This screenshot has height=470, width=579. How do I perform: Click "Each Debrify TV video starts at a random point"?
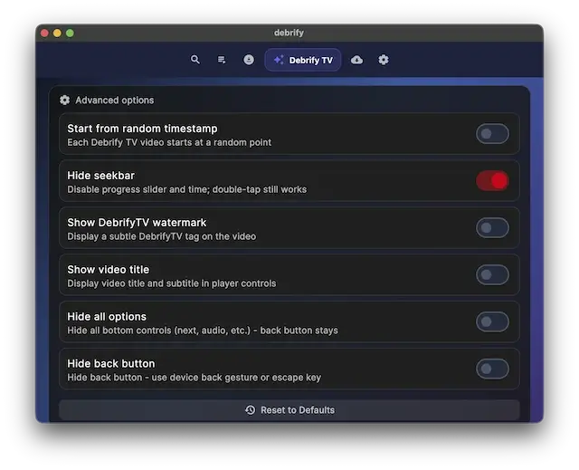tap(169, 142)
